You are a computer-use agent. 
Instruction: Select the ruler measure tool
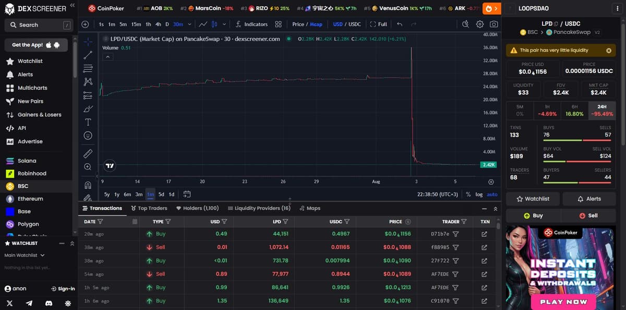tap(88, 154)
